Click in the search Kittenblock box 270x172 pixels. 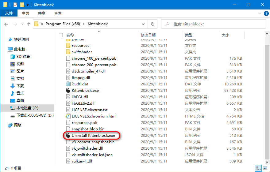[214, 24]
